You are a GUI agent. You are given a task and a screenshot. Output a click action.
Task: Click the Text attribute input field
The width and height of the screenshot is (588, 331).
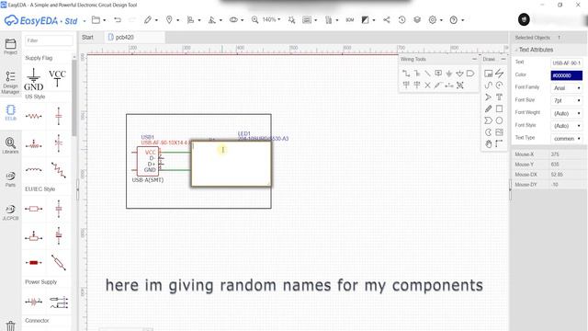567,63
